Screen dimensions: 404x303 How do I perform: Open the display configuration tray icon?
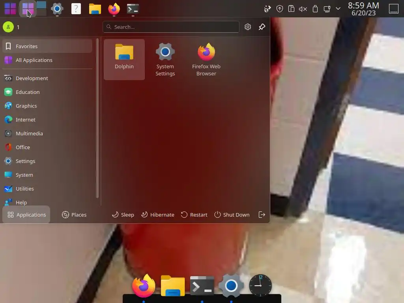[x=327, y=9]
